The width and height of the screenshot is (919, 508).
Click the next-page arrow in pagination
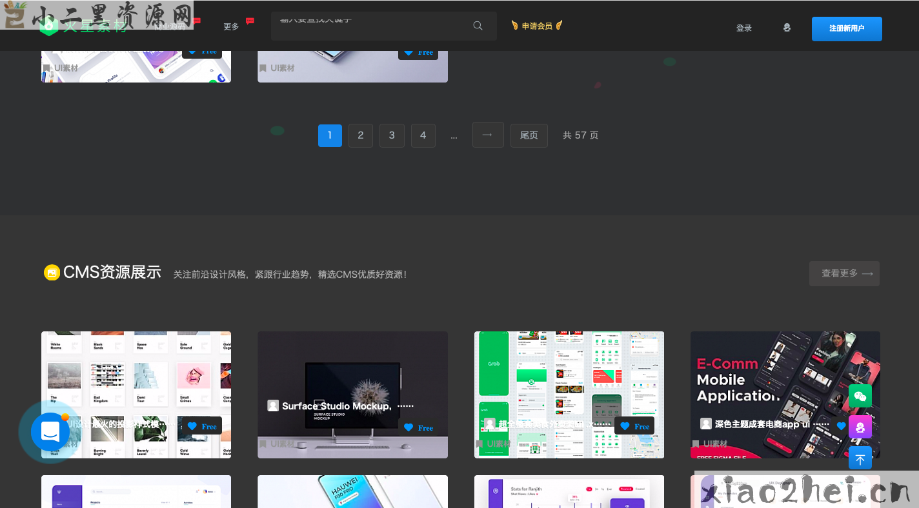pos(488,135)
